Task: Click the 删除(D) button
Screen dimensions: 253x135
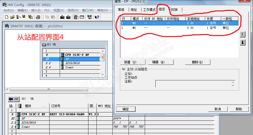Action: [197, 62]
